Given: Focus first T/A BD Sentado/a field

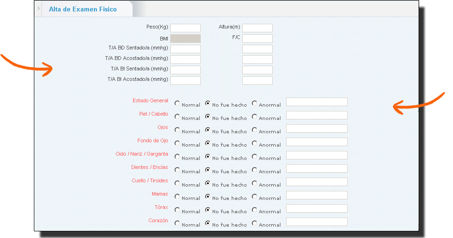Looking at the screenshot, I should pyautogui.click(x=185, y=49).
